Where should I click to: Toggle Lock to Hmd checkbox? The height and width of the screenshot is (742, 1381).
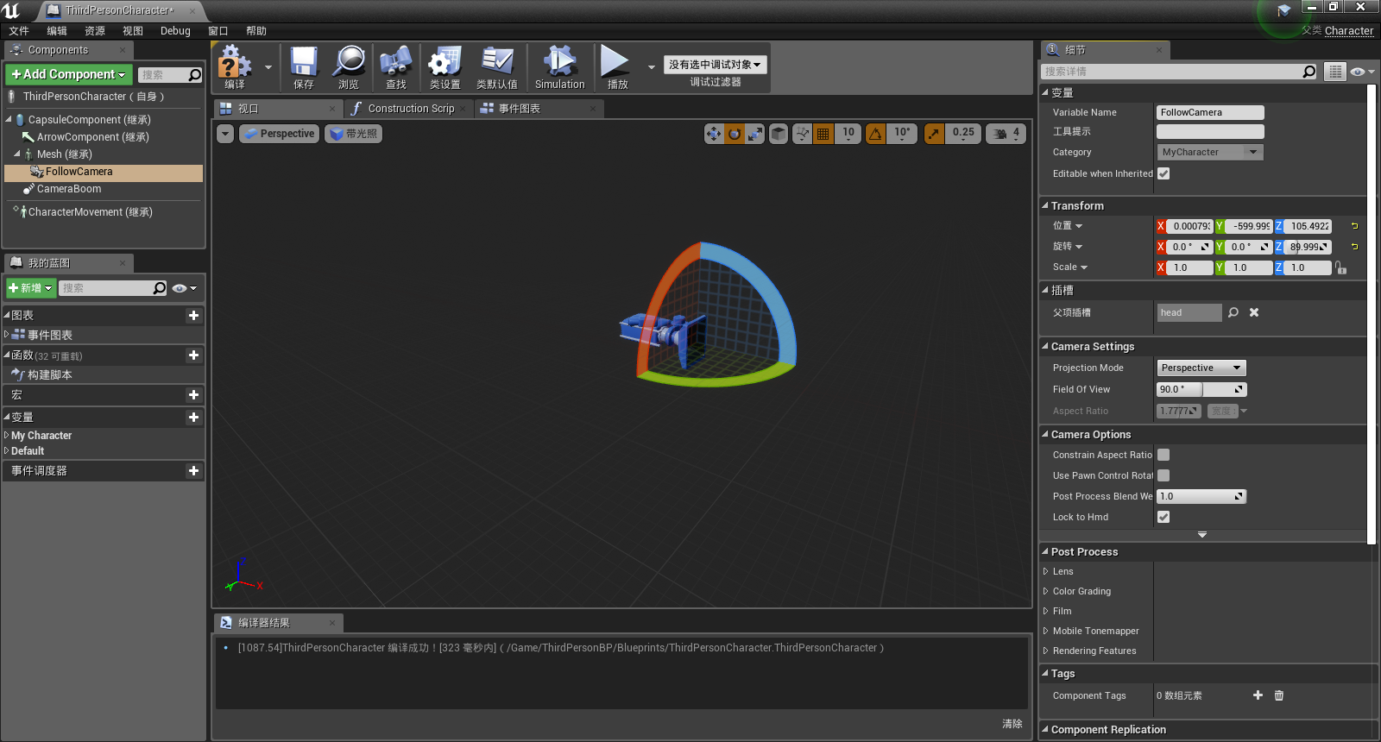(x=1163, y=517)
